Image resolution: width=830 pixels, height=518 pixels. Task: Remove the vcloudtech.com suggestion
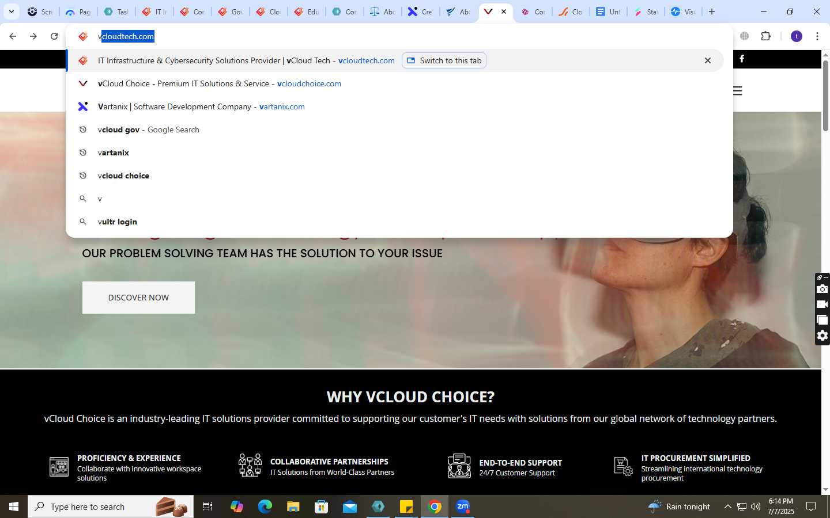click(x=708, y=60)
